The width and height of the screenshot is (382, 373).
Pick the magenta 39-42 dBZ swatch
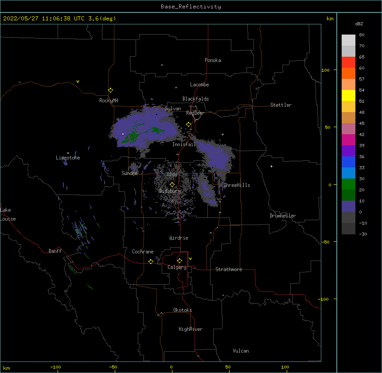click(x=348, y=140)
